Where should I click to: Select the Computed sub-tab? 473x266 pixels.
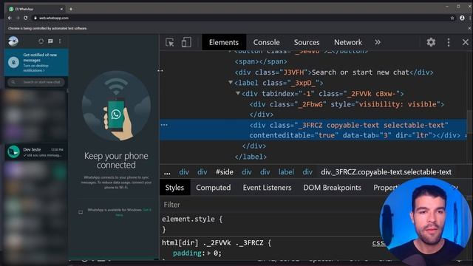pyautogui.click(x=214, y=188)
